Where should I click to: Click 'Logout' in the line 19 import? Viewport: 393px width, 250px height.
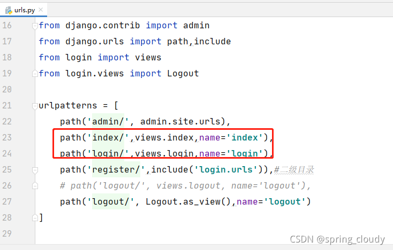pyautogui.click(x=183, y=74)
